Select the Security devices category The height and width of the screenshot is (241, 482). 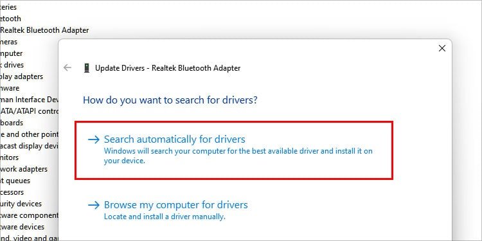(21, 204)
